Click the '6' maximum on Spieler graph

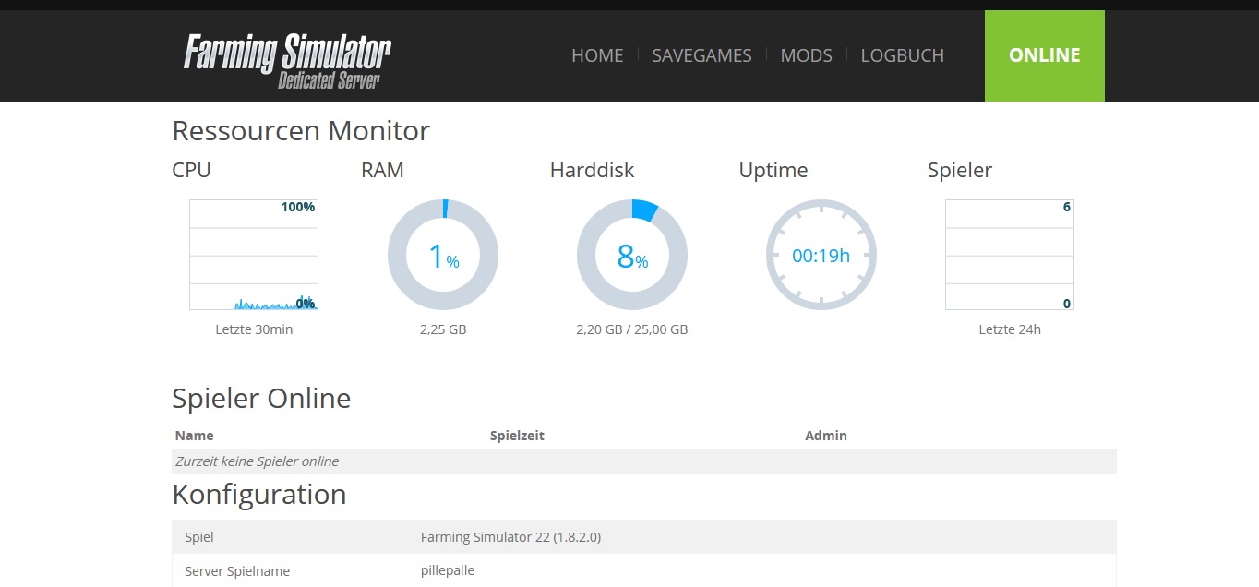(1067, 207)
